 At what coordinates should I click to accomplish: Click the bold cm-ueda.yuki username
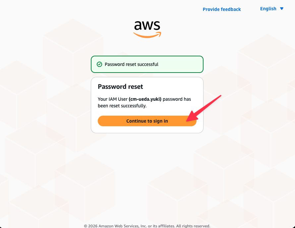tap(145, 99)
